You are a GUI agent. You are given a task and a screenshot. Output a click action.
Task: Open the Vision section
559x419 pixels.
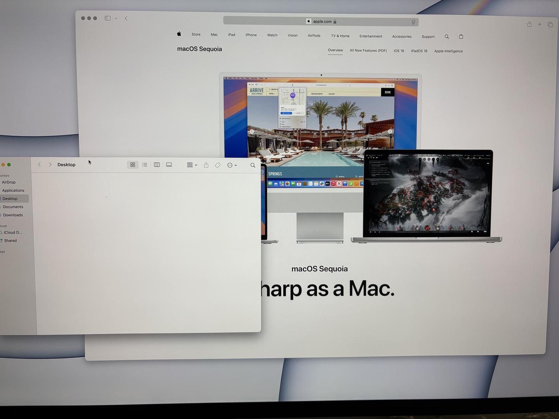(293, 35)
